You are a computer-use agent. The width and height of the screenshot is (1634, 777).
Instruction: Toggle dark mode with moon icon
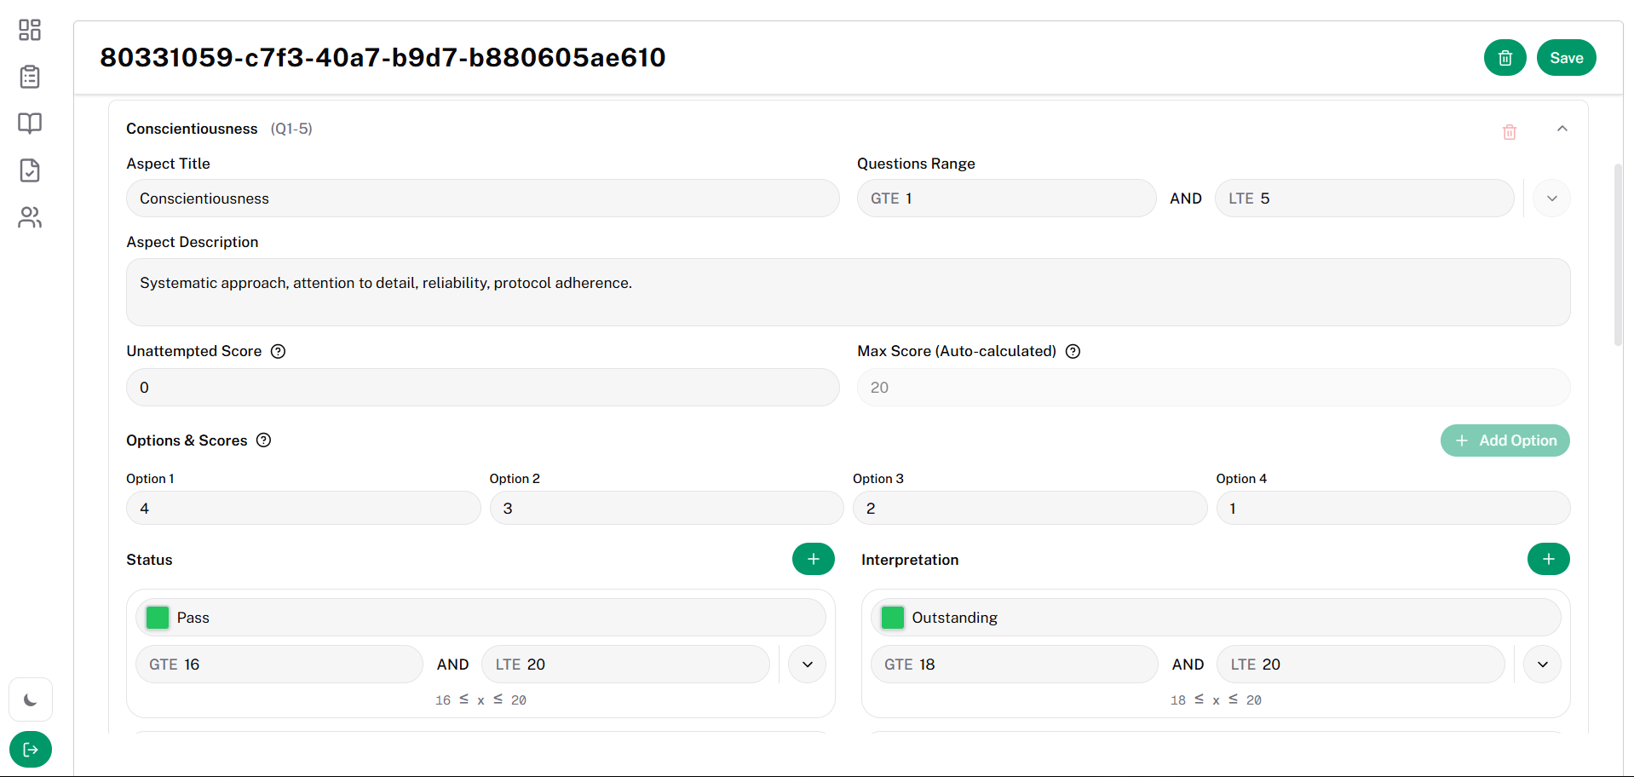31,700
